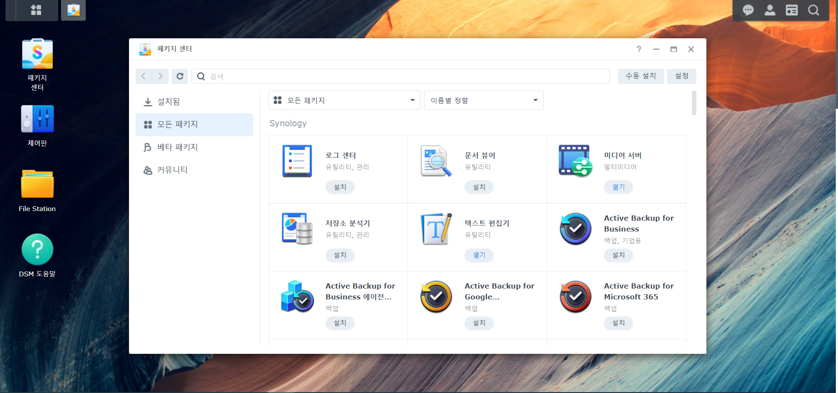Open DSM 도움말 desktop shortcut
The image size is (838, 393).
[37, 256]
